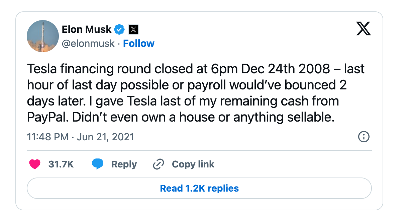Open embed info via the circled-i icon

pyautogui.click(x=364, y=137)
